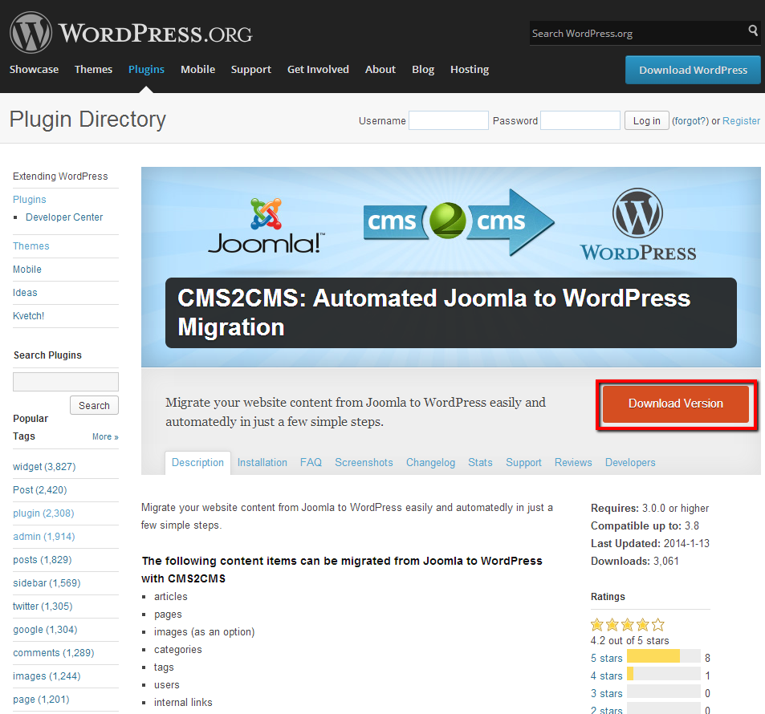Open the Get Involved menu
Viewport: 765px width, 714px height.
318,69
